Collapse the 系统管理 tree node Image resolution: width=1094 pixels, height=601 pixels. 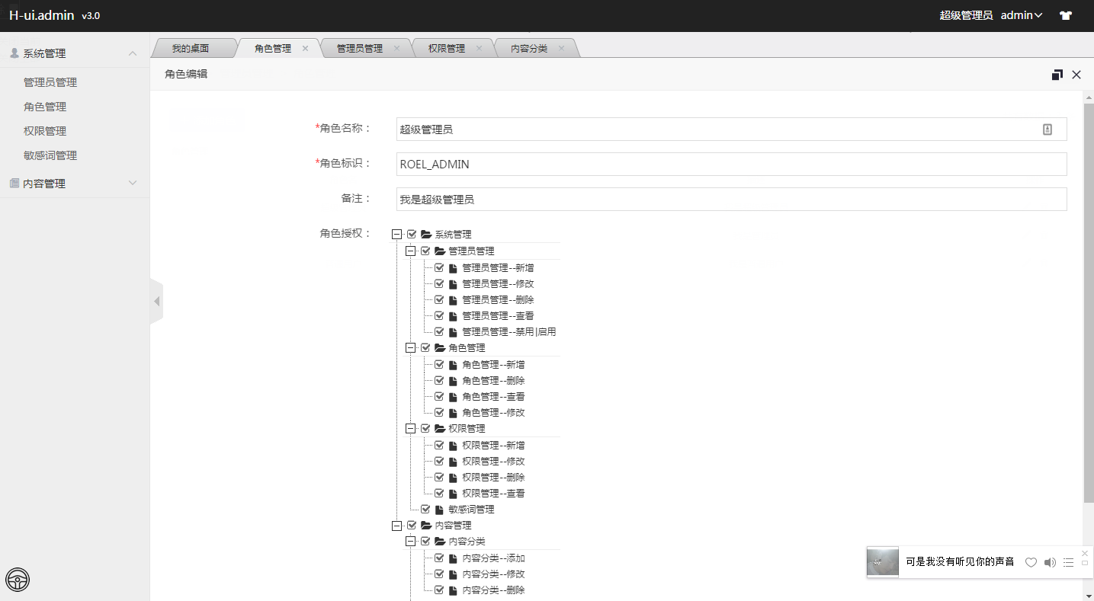(x=396, y=235)
